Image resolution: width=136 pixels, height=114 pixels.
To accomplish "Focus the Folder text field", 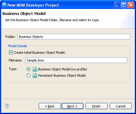I will click(74, 37).
